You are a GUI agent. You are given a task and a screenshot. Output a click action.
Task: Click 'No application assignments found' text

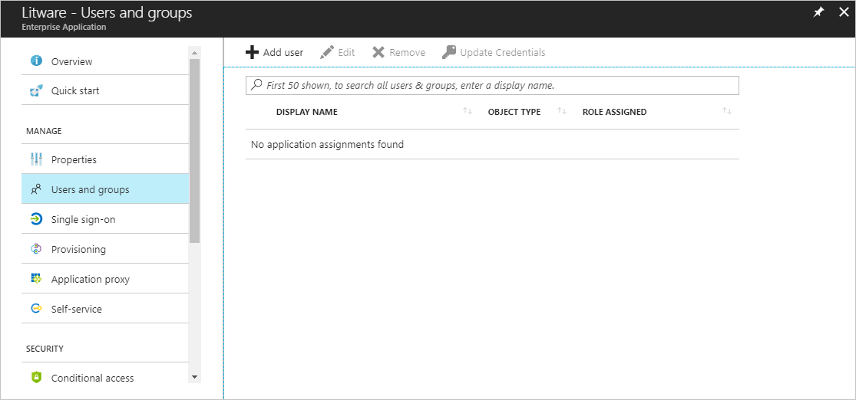[327, 144]
